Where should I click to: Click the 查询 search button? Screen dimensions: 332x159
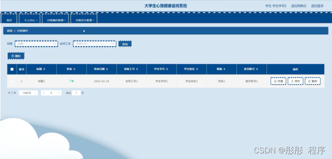click(125, 44)
